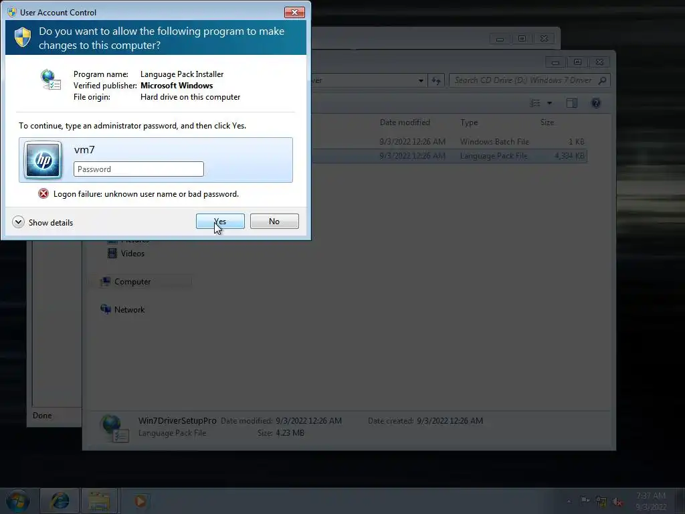Image resolution: width=685 pixels, height=514 pixels.
Task: Close the User Account Control dialog
Action: pos(294,12)
